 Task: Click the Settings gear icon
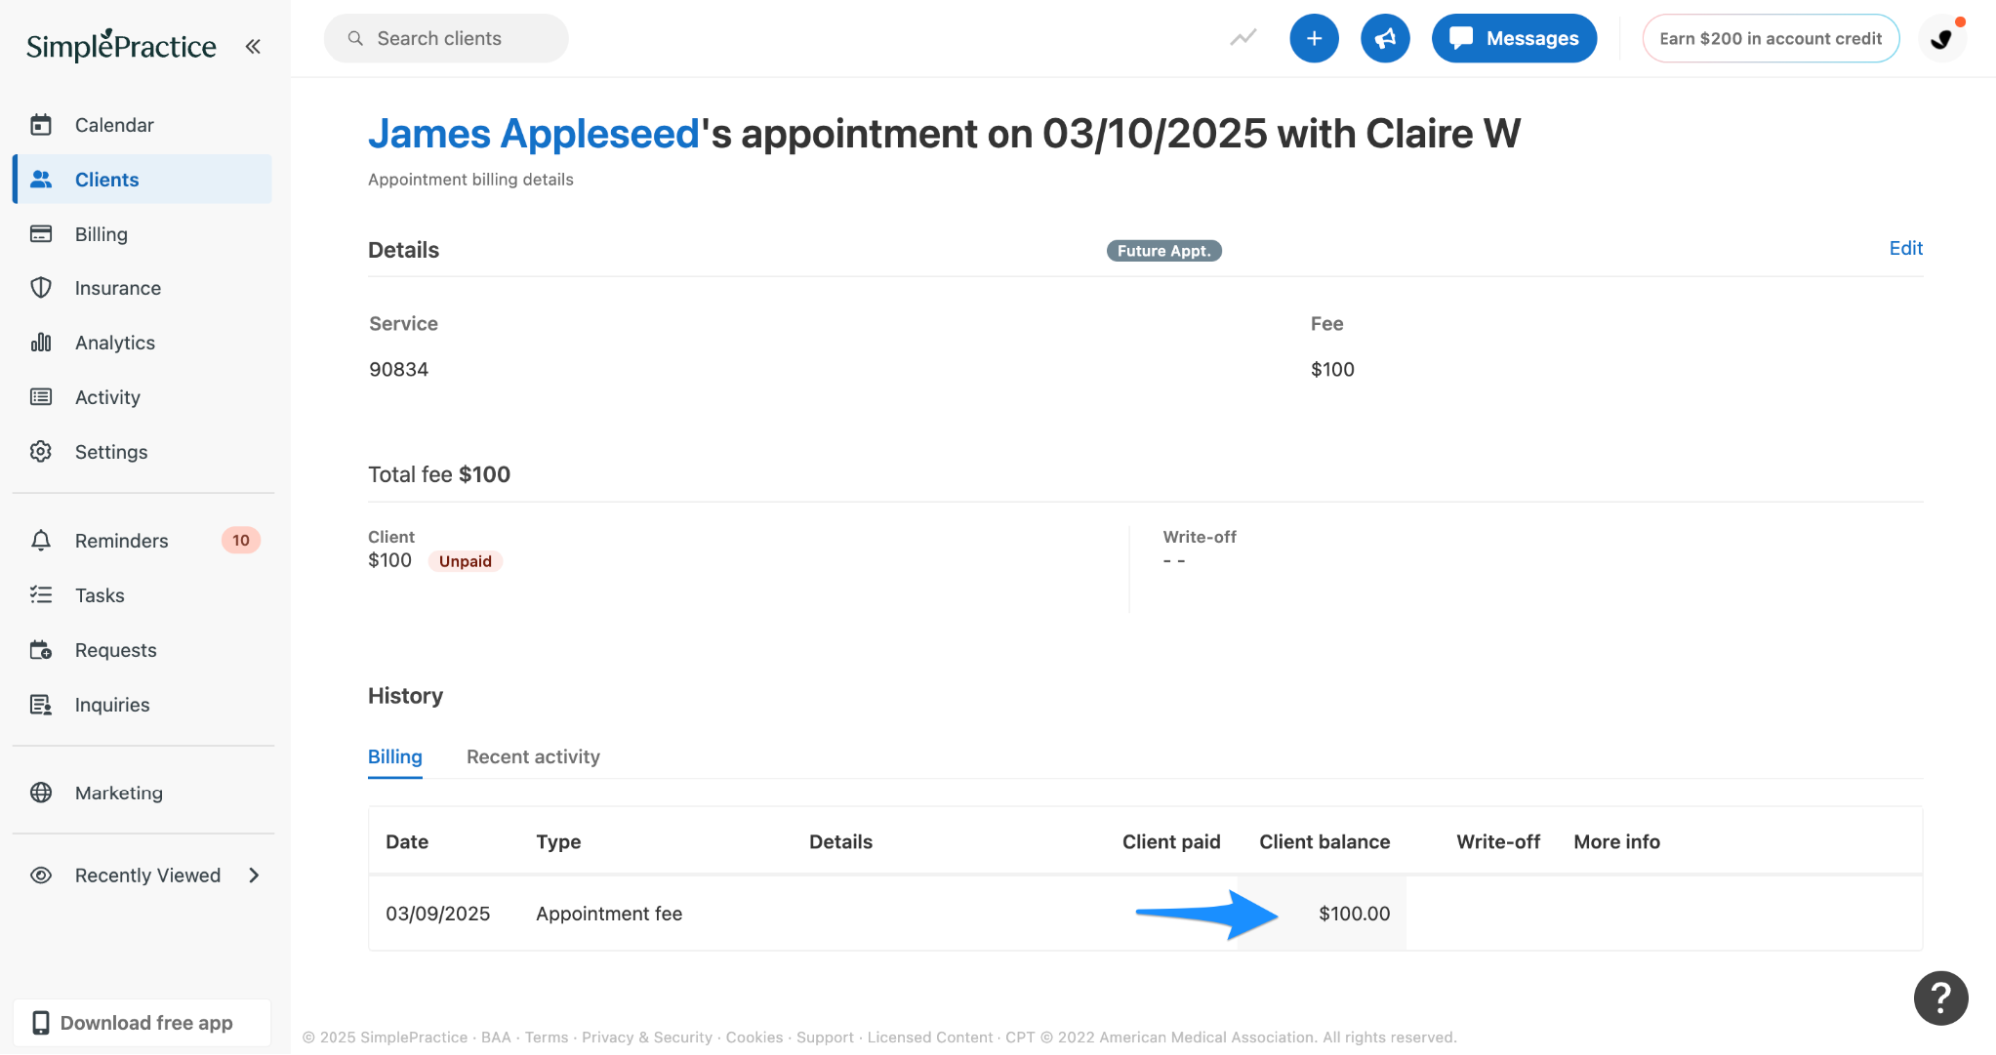(41, 452)
